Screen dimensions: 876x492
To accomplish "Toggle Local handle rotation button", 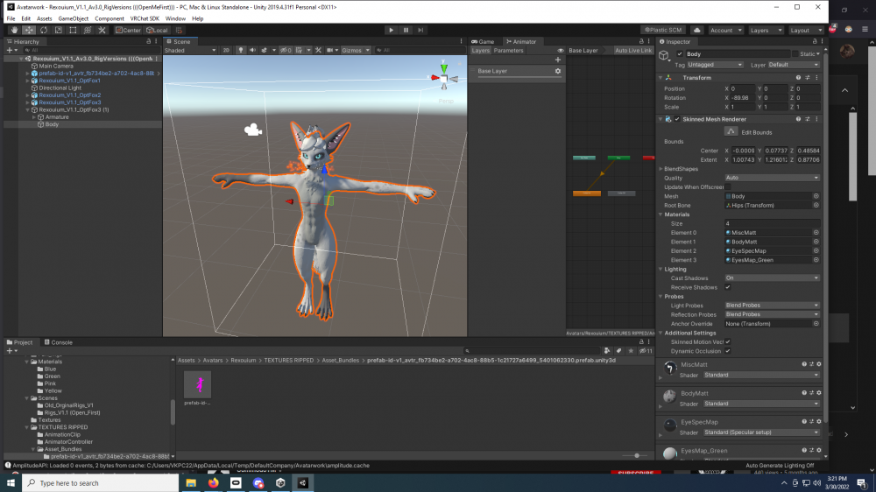I will click(x=157, y=30).
